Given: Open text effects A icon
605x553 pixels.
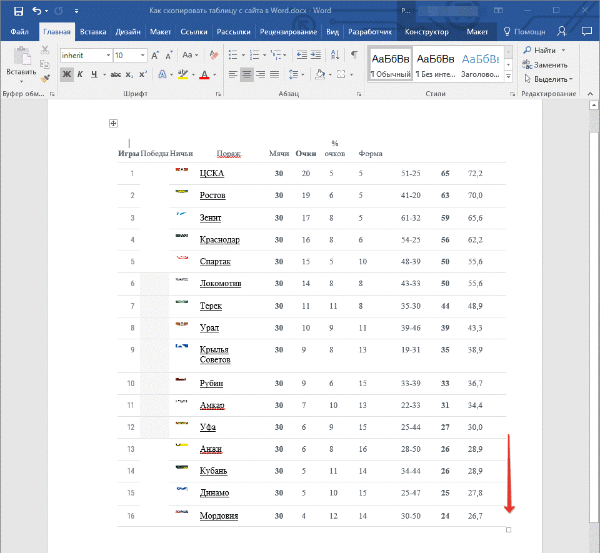Looking at the screenshot, I should tap(162, 74).
